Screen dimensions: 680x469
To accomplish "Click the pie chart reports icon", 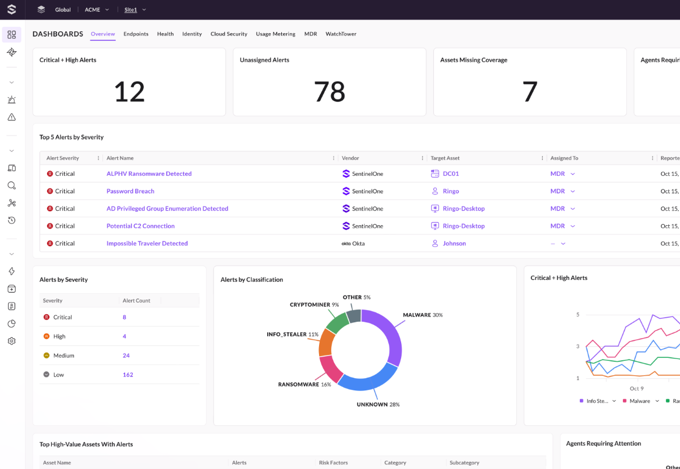I will [11, 324].
